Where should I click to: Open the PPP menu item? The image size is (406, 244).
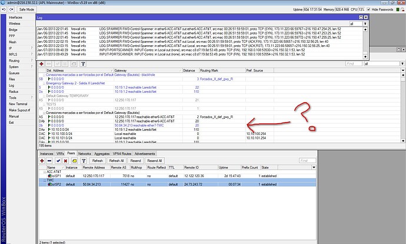click(x=12, y=36)
